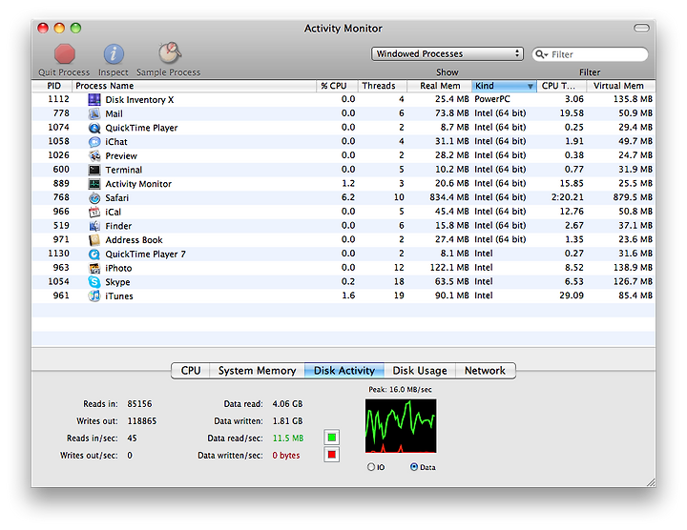Sort by CPU Time column header
The image size is (687, 530).
point(562,86)
